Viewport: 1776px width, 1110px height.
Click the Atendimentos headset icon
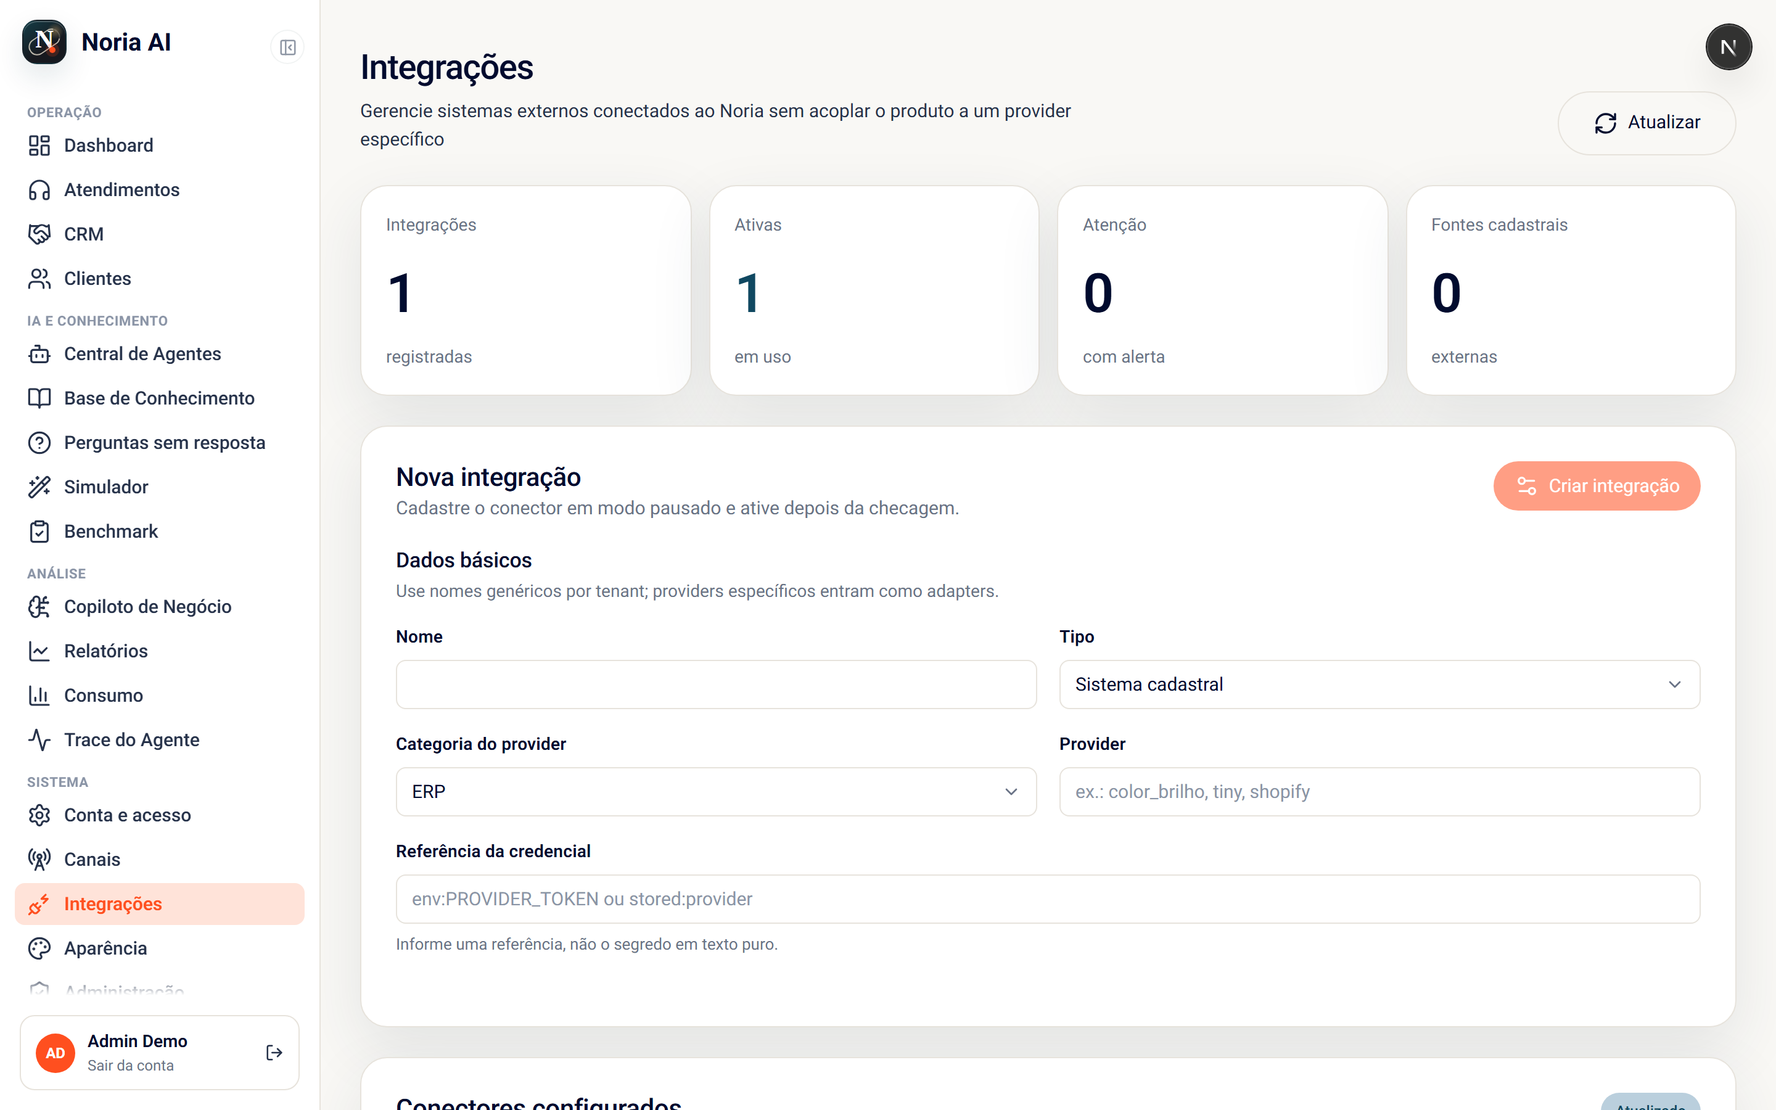coord(39,190)
